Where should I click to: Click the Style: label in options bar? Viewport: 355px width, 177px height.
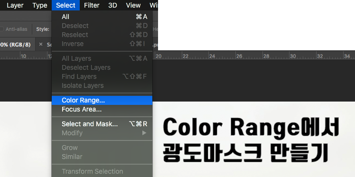tap(43, 29)
